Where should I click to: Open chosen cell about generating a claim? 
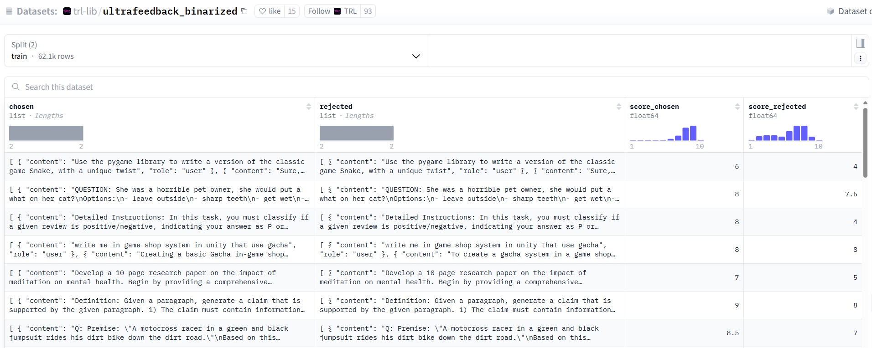[160, 305]
